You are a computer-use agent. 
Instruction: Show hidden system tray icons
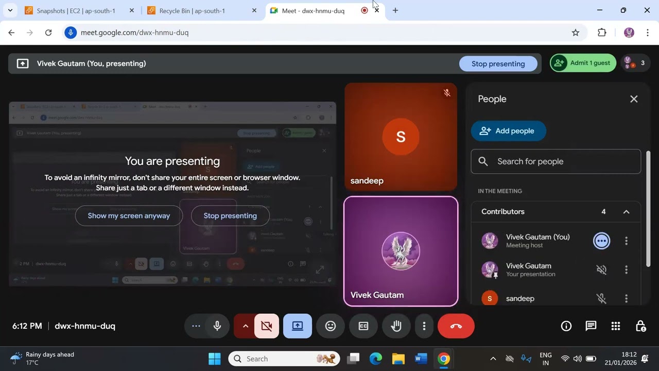point(493,359)
